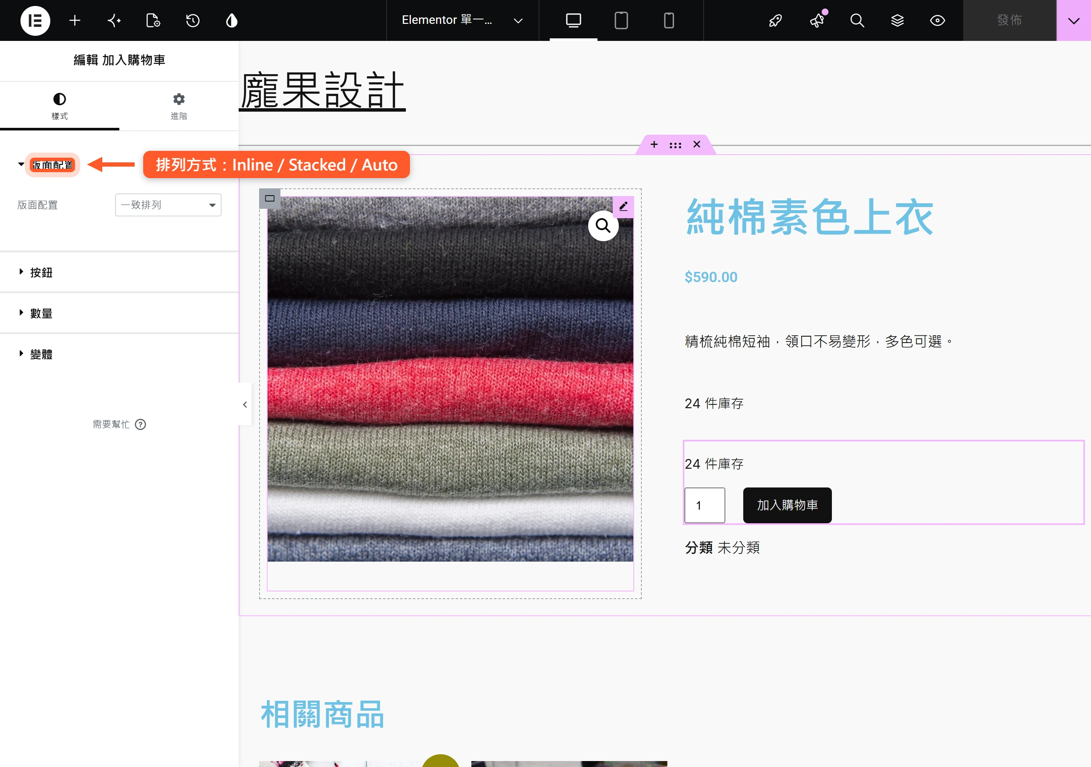The height and width of the screenshot is (767, 1091).
Task: Select the 相關商品 related products heading
Action: (322, 714)
